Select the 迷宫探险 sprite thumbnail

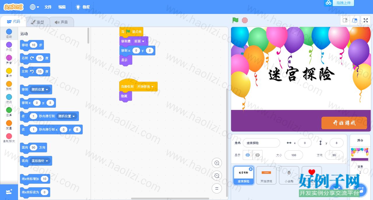[x=244, y=175]
